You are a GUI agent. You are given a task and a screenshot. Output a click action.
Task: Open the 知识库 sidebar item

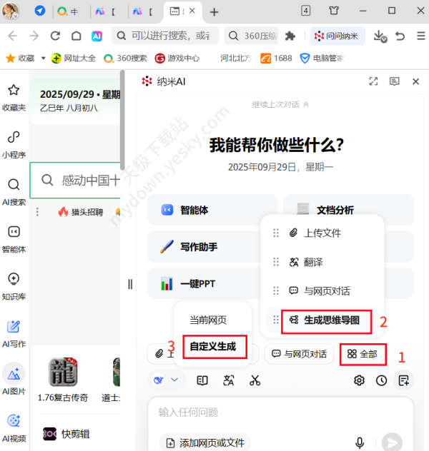click(14, 284)
